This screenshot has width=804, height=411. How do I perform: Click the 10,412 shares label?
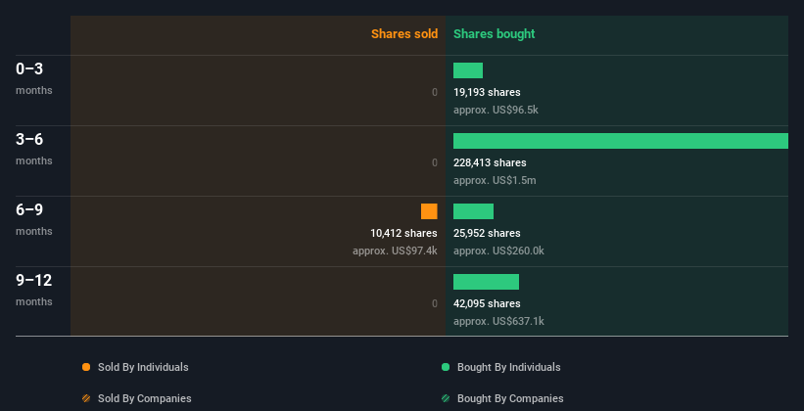click(x=403, y=233)
